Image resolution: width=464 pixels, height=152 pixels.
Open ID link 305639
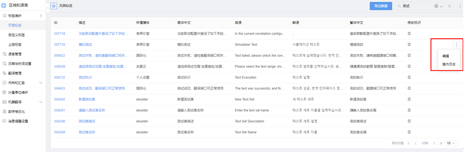click(59, 67)
